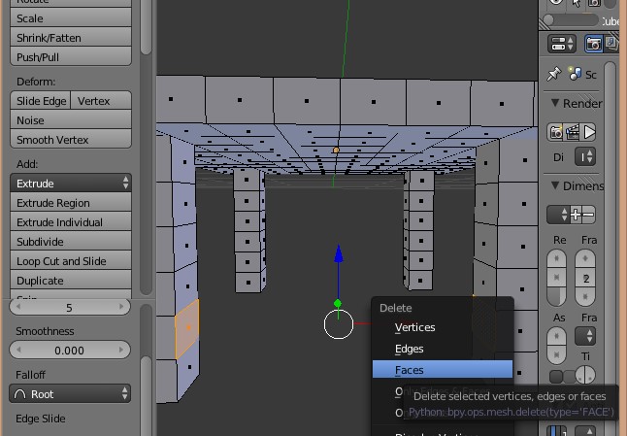This screenshot has height=436, width=627.
Task: Click the remove render preset minus icon
Action: pyautogui.click(x=588, y=215)
